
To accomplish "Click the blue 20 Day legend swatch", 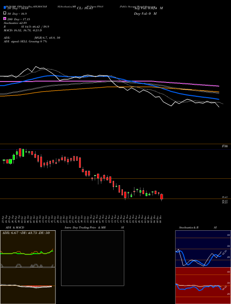I will pyautogui.click(x=5, y=8).
